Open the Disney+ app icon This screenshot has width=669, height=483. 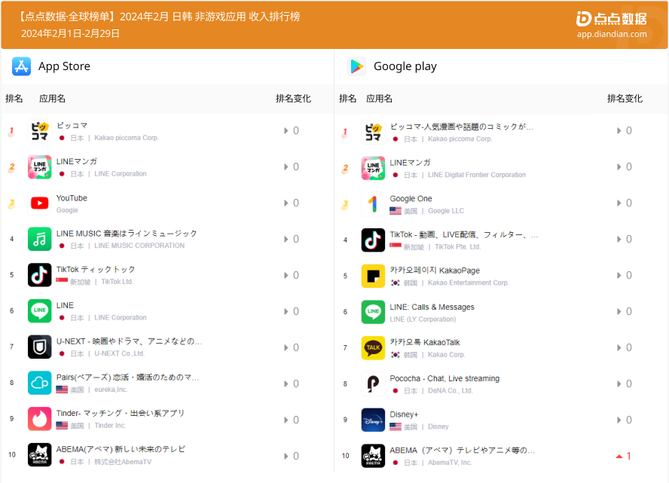point(374,420)
